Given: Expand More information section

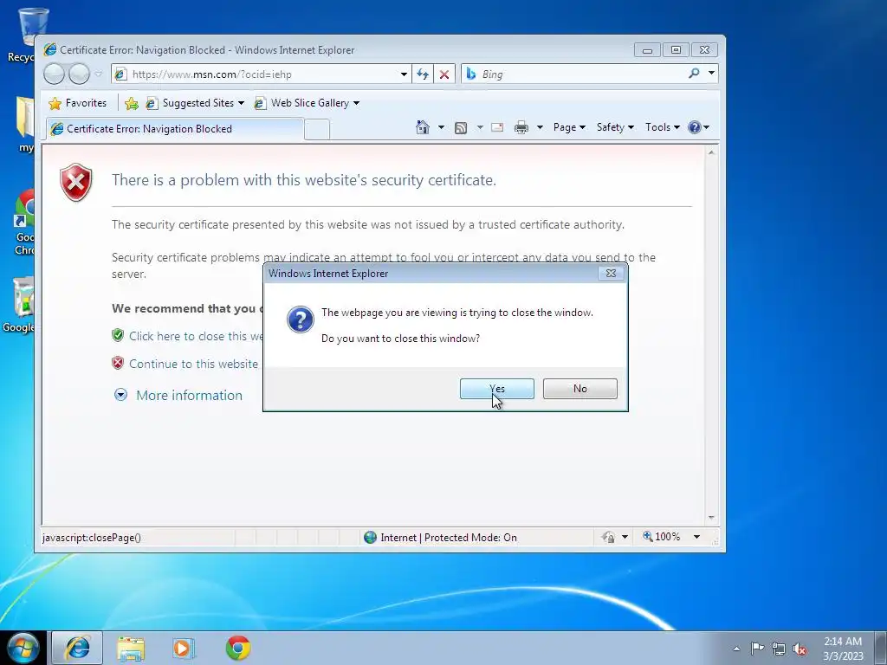Looking at the screenshot, I should [x=178, y=395].
